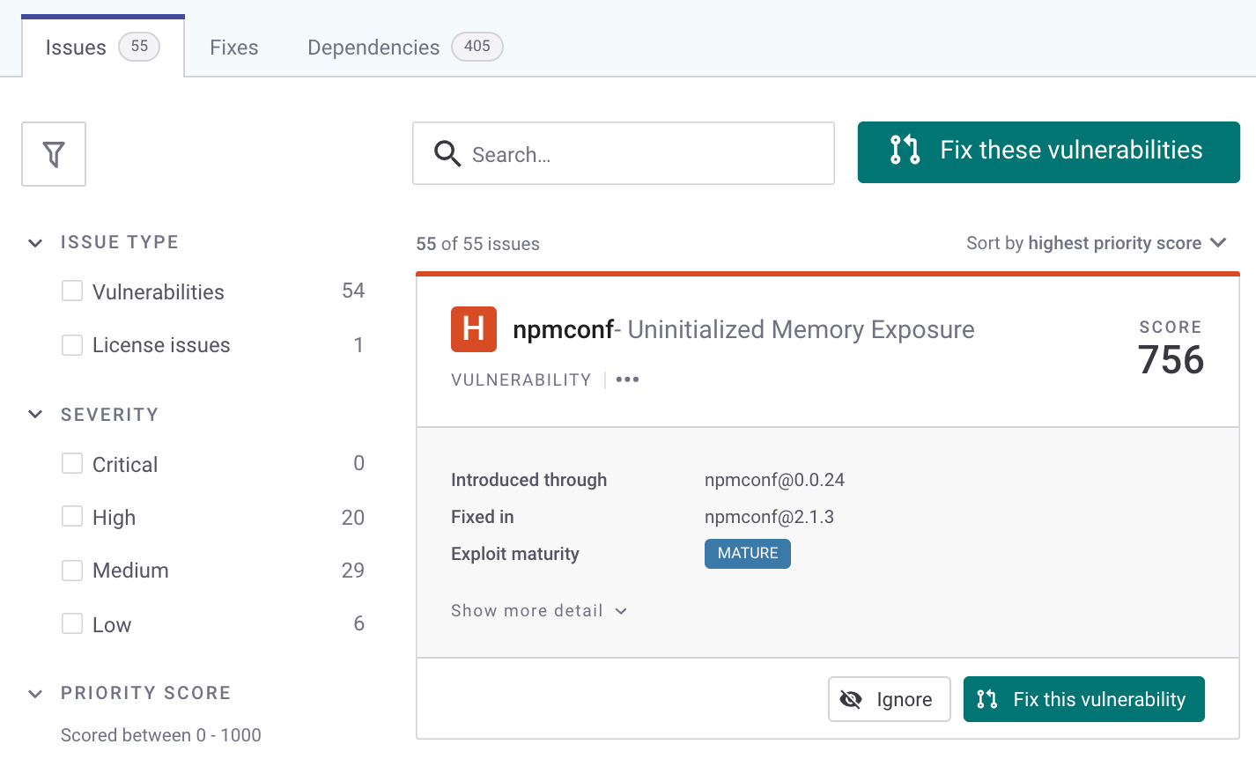Viewport: 1256px width, 759px height.
Task: Click the pull request icon in Fix these vulnerabilities
Action: pyautogui.click(x=903, y=151)
